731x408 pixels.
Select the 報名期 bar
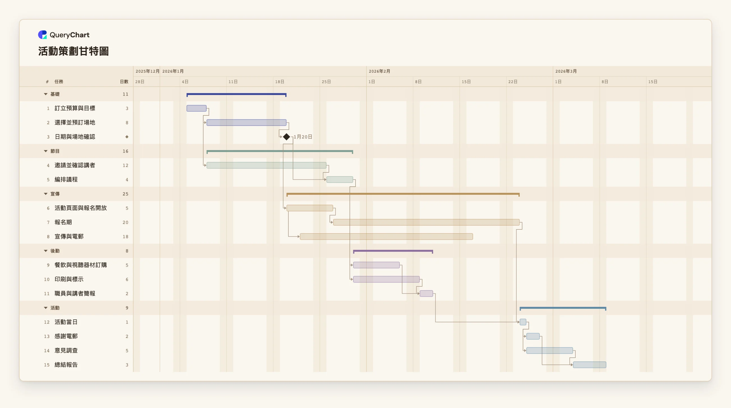coord(426,222)
